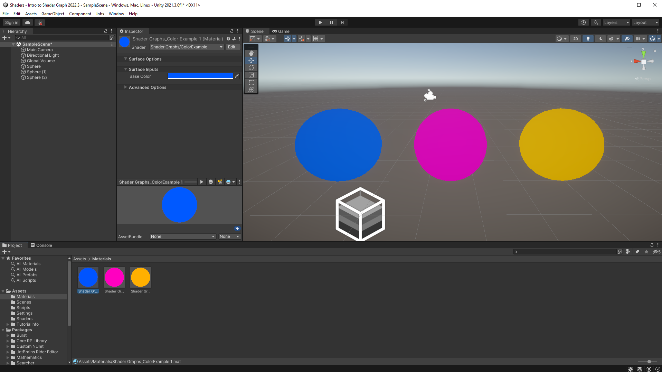
Task: Click the blue Base Color swatch
Action: tap(200, 76)
